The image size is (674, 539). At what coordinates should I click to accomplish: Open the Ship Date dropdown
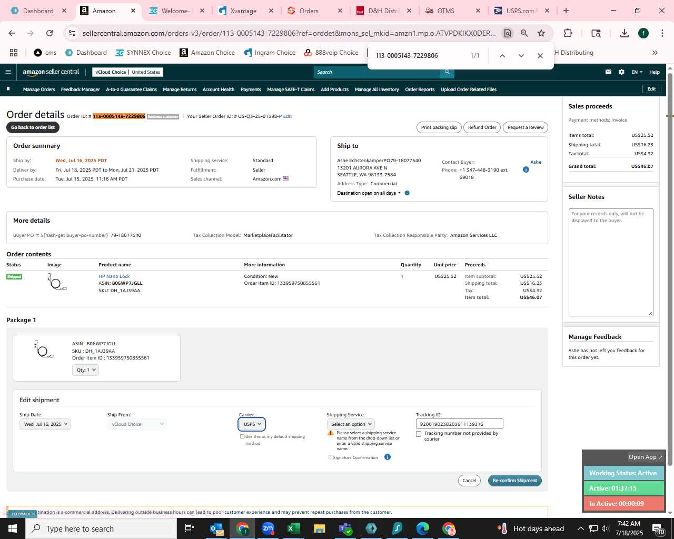pos(45,424)
